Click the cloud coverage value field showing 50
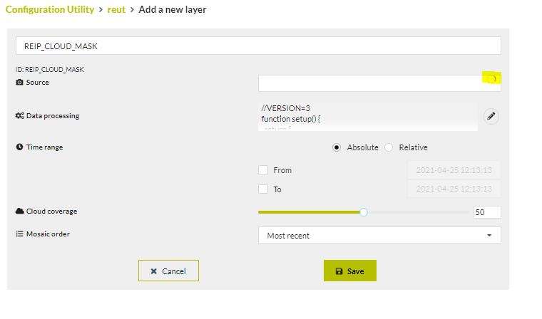This screenshot has width=542, height=319. point(487,212)
